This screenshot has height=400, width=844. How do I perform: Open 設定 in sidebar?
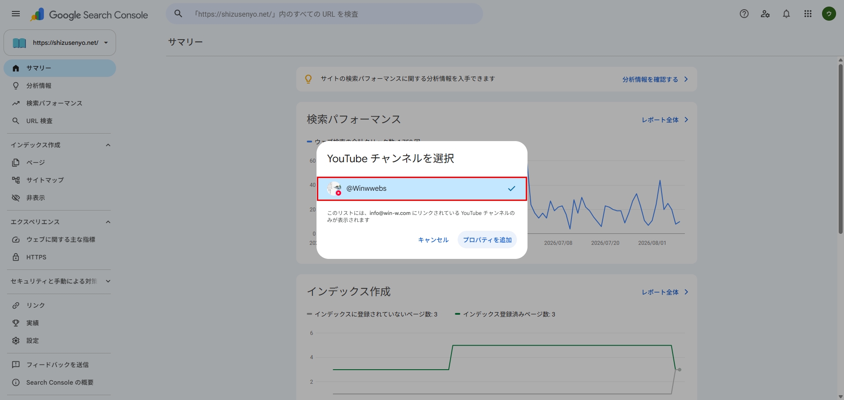point(60,341)
